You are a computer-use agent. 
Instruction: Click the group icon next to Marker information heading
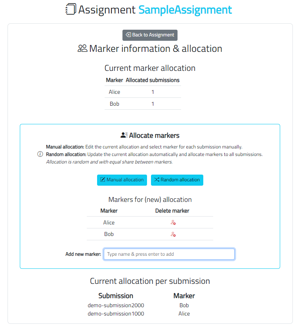pos(82,48)
